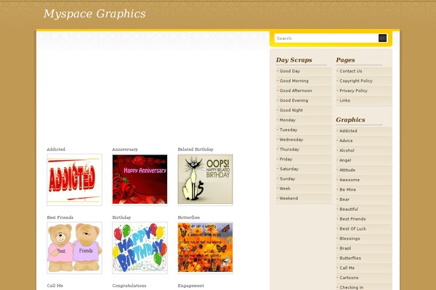The image size is (436, 290).
Task: Select Alcohol in the Graphics list
Action: (347, 150)
